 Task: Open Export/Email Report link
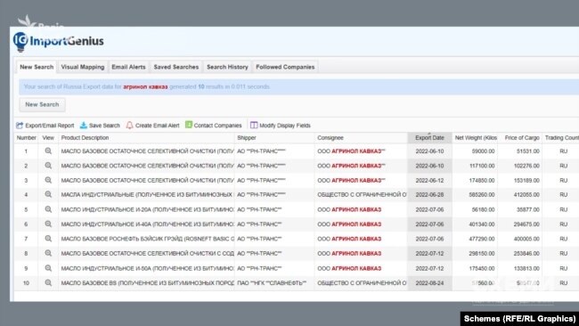click(x=50, y=126)
